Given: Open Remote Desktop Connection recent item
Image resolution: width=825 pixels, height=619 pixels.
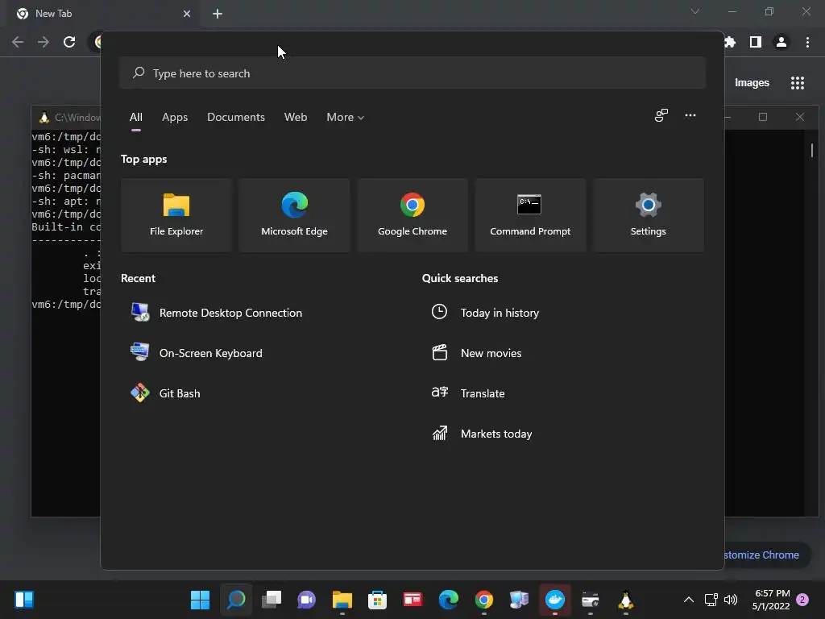Looking at the screenshot, I should (217, 313).
